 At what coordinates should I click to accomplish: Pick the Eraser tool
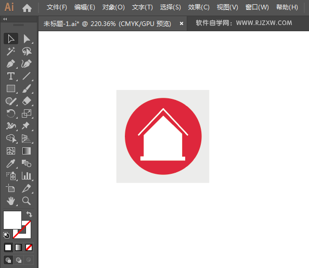click(x=27, y=101)
